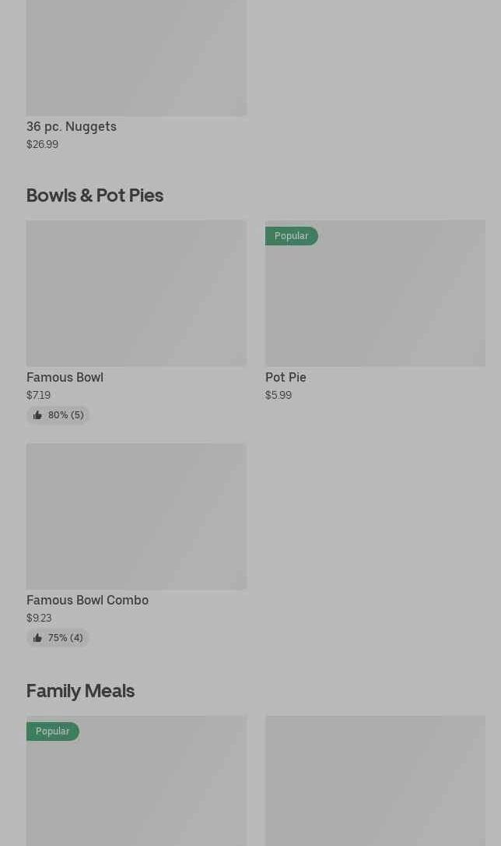Image resolution: width=501 pixels, height=846 pixels.
Task: Open the Famous Bowl Combo image
Action: tap(136, 516)
